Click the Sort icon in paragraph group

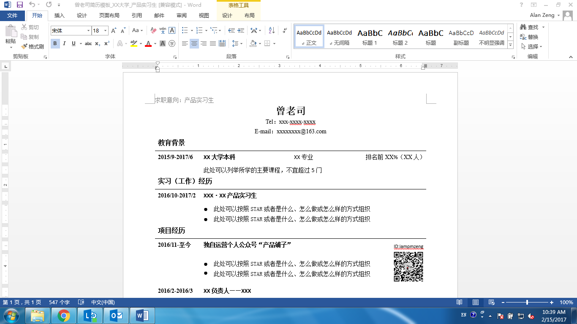click(x=272, y=30)
